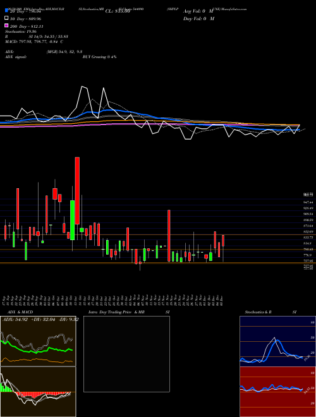Click the MACD histogram chart

click(x=38, y=392)
